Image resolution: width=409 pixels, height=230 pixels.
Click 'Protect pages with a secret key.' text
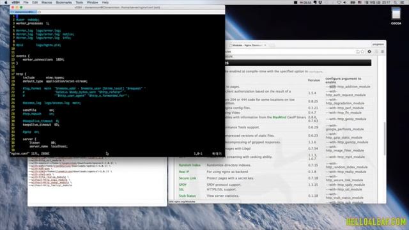[230, 178]
